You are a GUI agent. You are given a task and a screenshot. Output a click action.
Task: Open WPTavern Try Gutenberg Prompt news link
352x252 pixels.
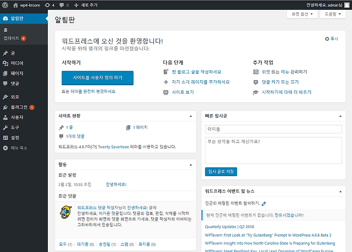pos(268,235)
